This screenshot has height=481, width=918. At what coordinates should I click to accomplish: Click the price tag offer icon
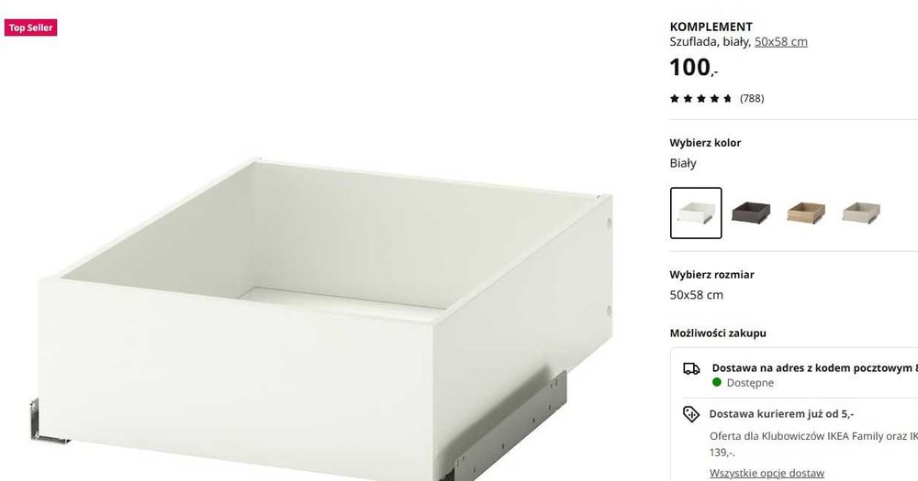pyautogui.click(x=691, y=414)
